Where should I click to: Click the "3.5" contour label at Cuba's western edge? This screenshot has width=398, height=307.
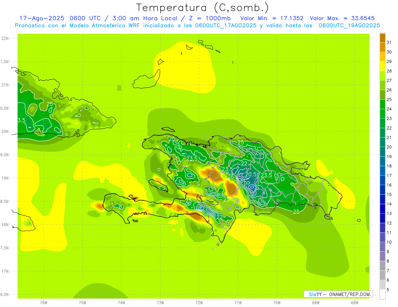22,120
